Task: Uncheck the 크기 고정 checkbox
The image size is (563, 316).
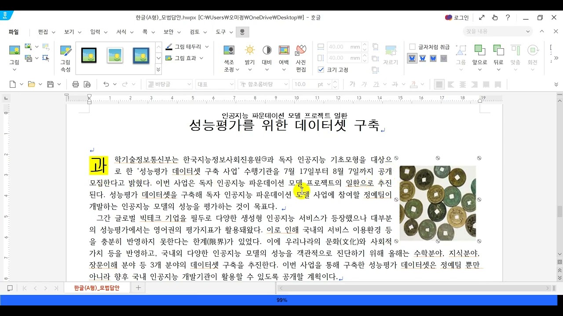Action: (x=321, y=70)
